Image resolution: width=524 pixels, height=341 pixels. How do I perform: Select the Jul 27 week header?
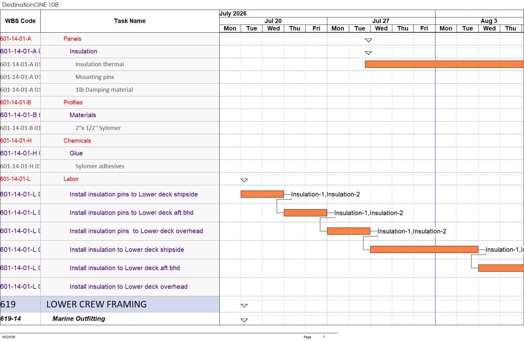click(x=381, y=21)
